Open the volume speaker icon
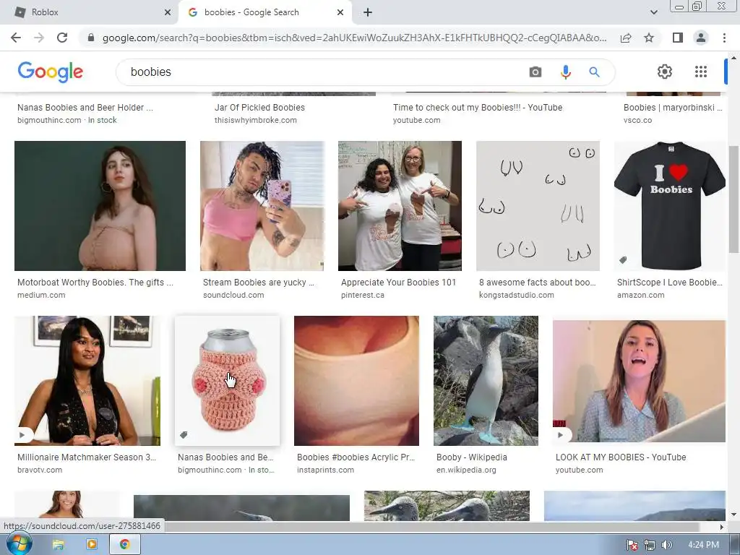The height and width of the screenshot is (555, 740). point(666,545)
